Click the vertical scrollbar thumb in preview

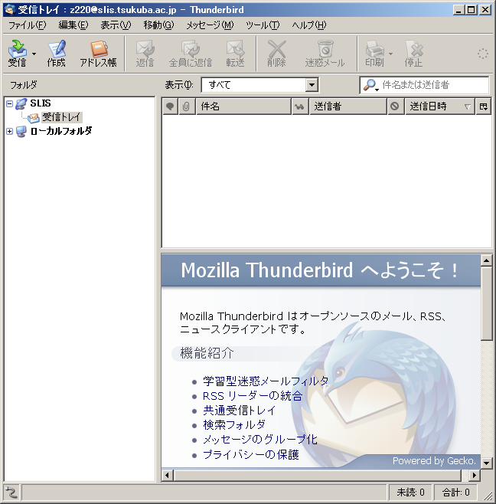486,303
